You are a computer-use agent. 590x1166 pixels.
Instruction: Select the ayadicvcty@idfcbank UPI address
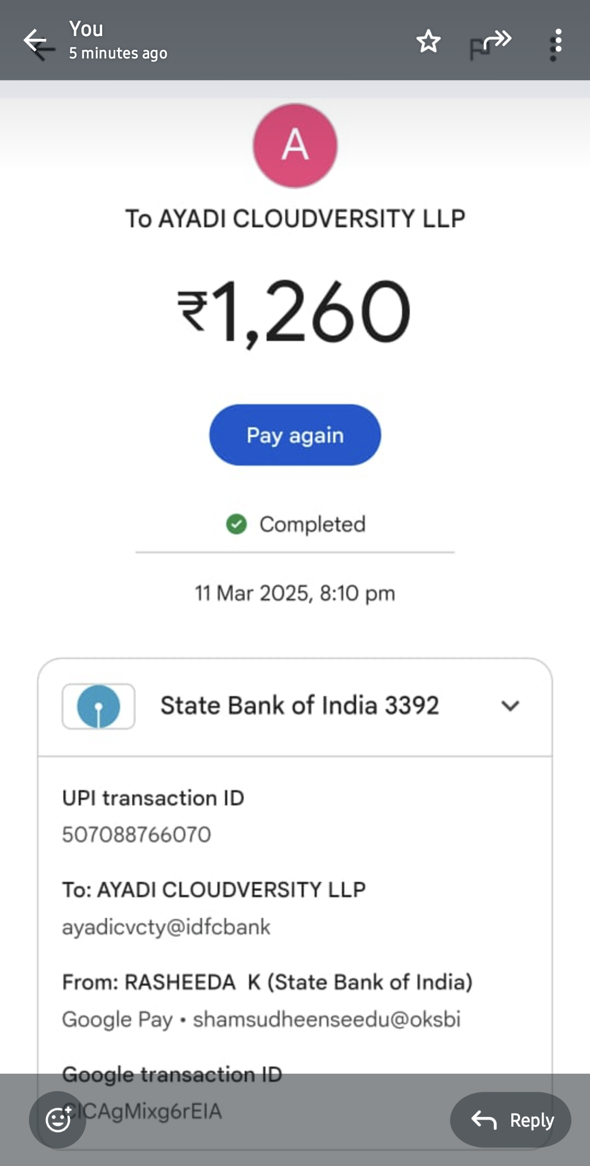[x=166, y=927]
